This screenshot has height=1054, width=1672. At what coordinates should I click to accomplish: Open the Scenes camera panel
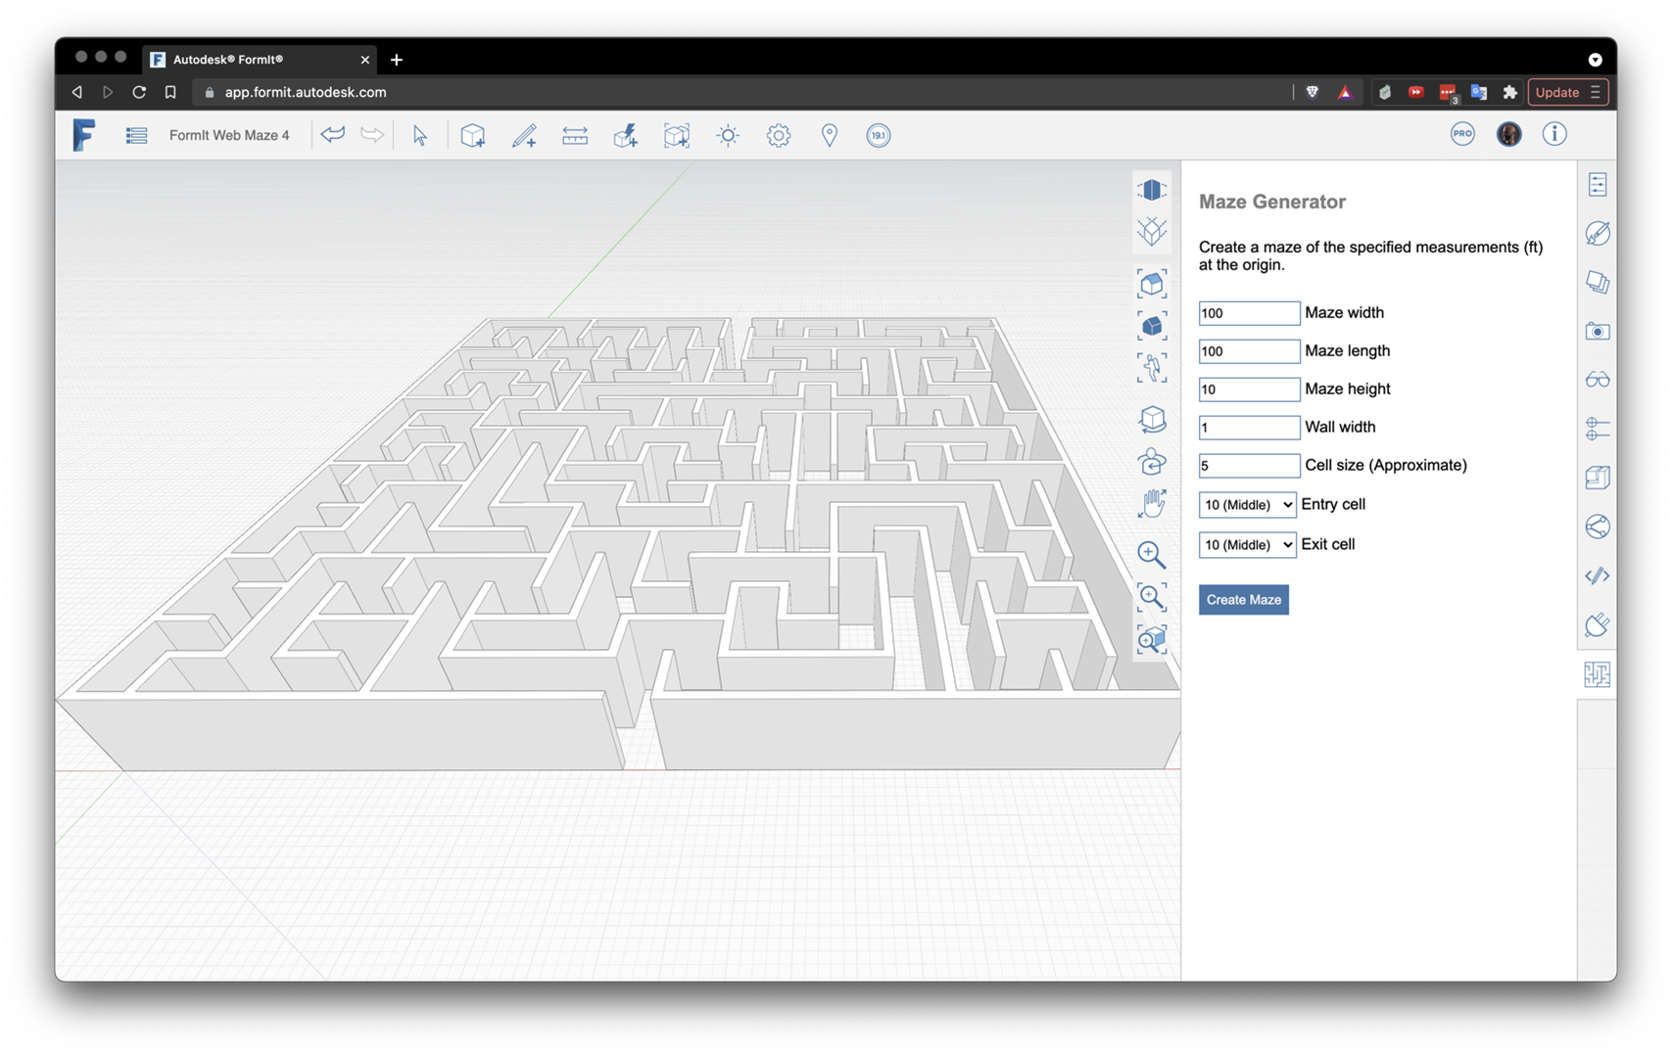(1597, 332)
